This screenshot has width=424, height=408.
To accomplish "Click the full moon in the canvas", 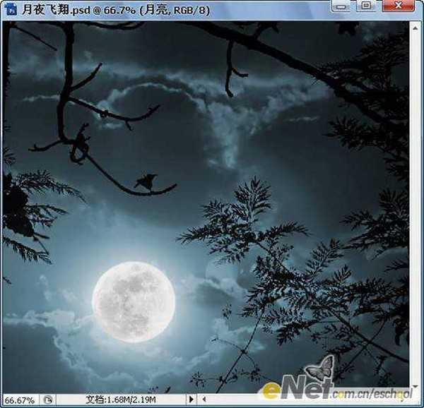I will pyautogui.click(x=134, y=301).
